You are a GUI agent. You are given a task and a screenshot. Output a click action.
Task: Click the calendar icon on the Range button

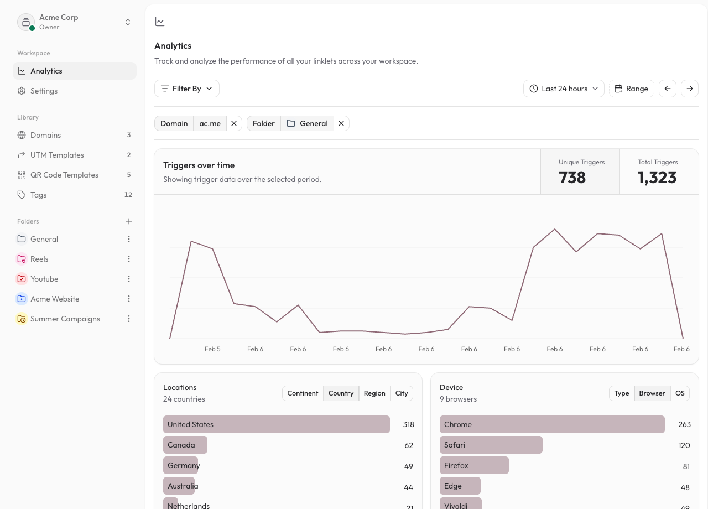(x=619, y=89)
